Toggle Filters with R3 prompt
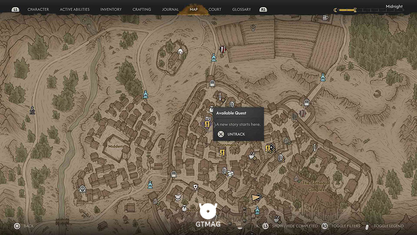The height and width of the screenshot is (235, 417). point(346,226)
